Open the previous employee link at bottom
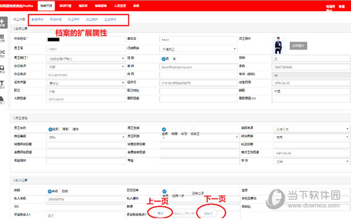Viewport: 351px width, 219px height. click(x=160, y=213)
